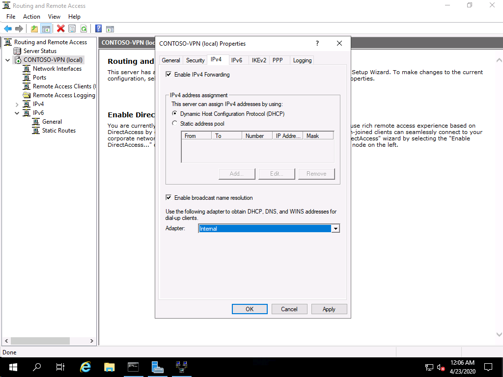This screenshot has width=503, height=377.
Task: Toggle Enable broadcast name resolution checkbox
Action: [169, 198]
